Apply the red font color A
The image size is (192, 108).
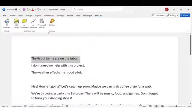click(33, 9)
